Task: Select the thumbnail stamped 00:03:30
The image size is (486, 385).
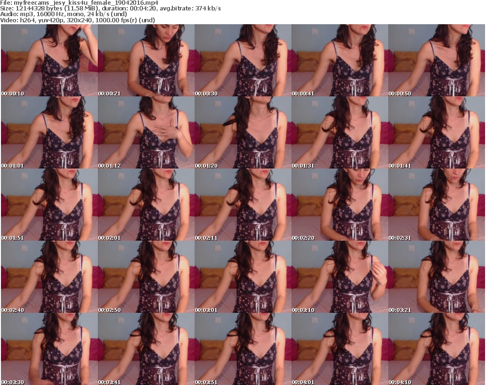Action: pyautogui.click(x=49, y=349)
